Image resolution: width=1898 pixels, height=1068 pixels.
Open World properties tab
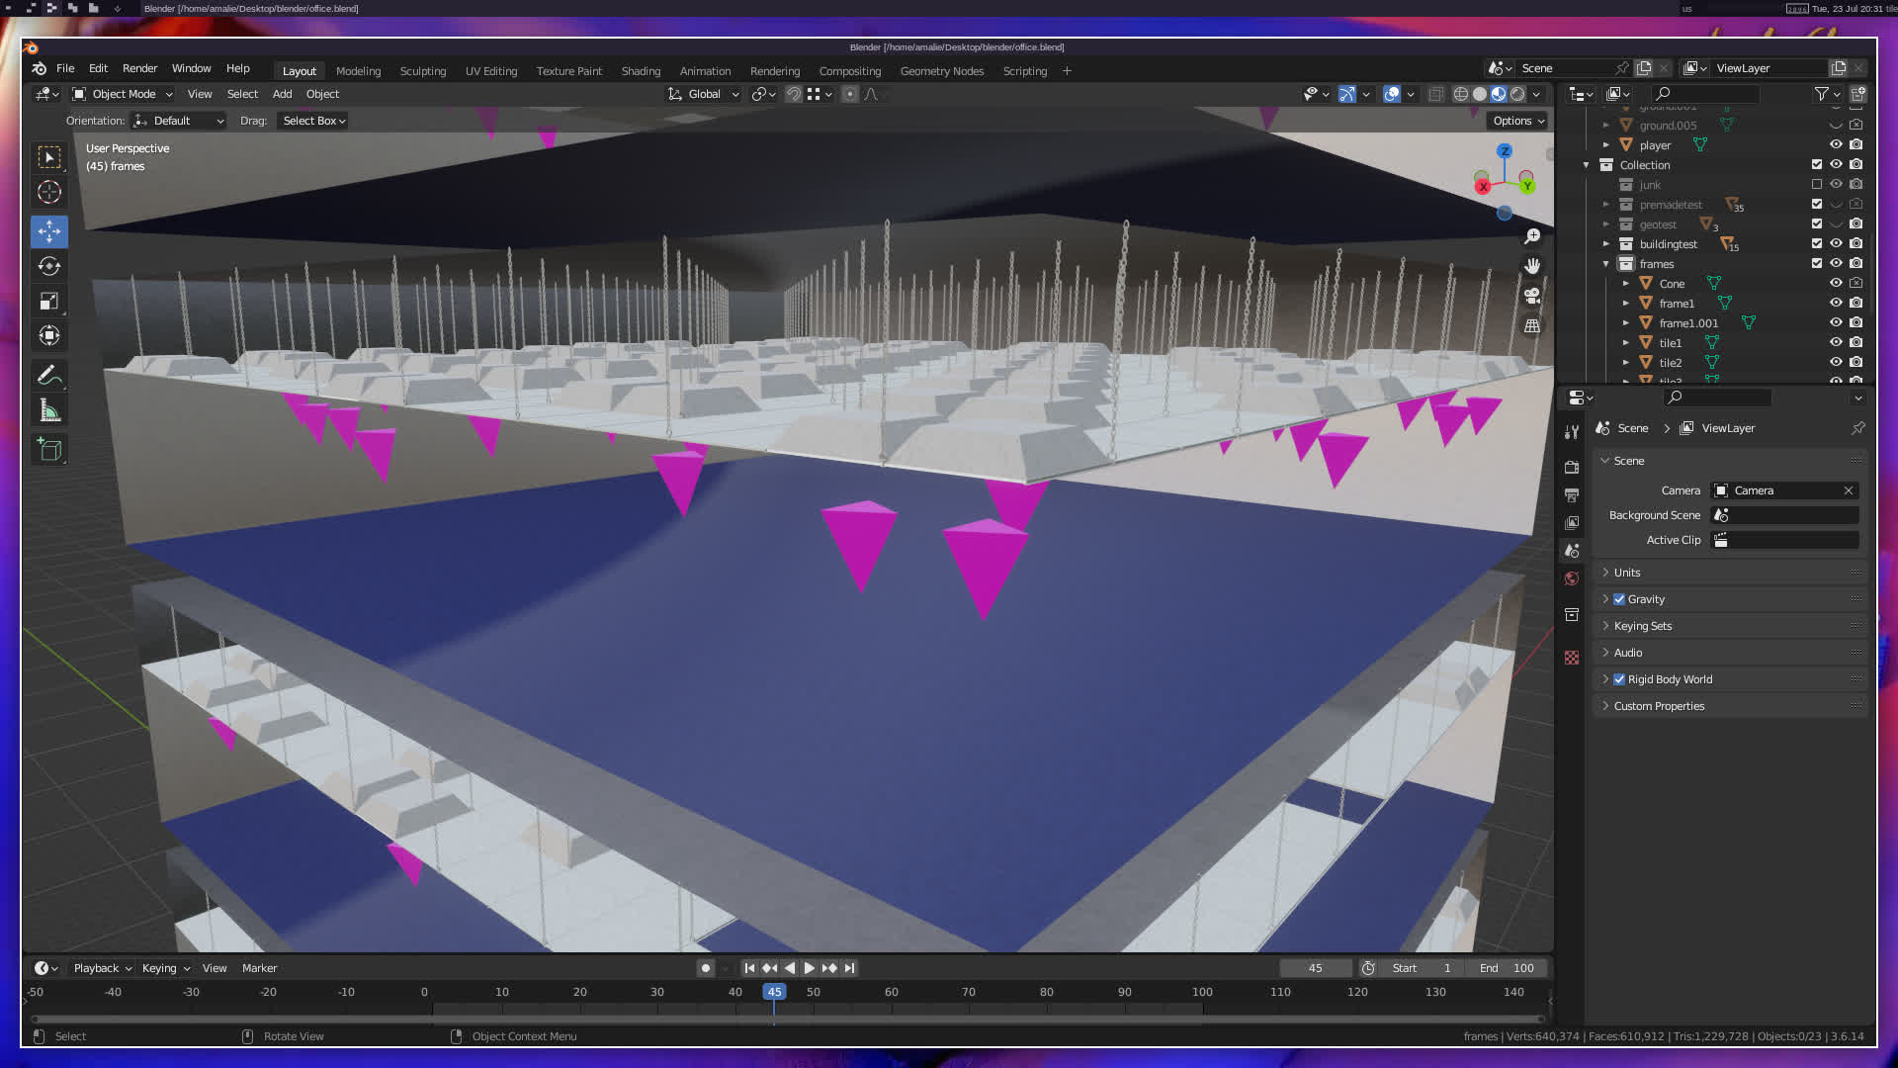[1572, 578]
